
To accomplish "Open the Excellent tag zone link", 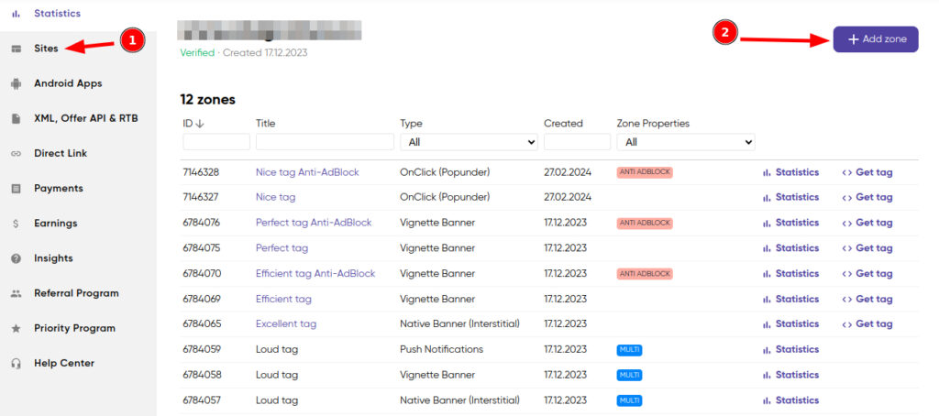I will 286,323.
